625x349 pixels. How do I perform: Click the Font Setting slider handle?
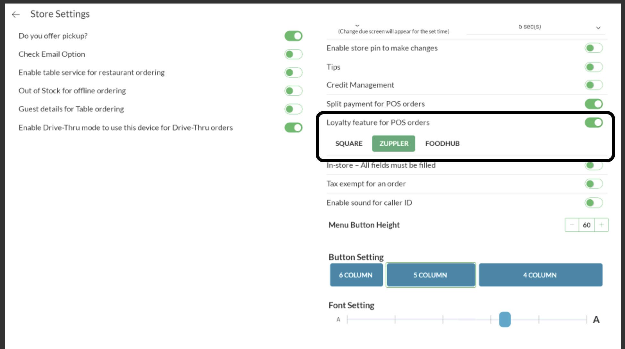point(505,319)
